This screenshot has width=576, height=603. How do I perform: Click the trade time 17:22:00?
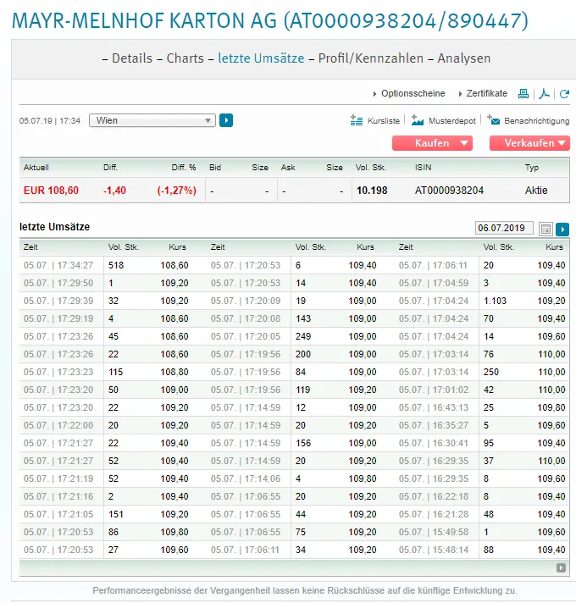coord(58,425)
